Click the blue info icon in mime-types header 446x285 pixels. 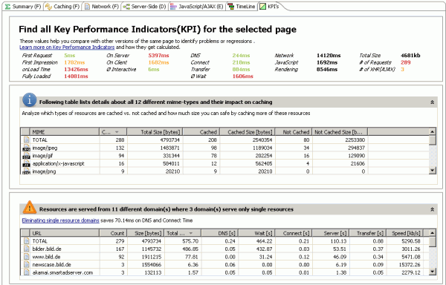click(29, 100)
